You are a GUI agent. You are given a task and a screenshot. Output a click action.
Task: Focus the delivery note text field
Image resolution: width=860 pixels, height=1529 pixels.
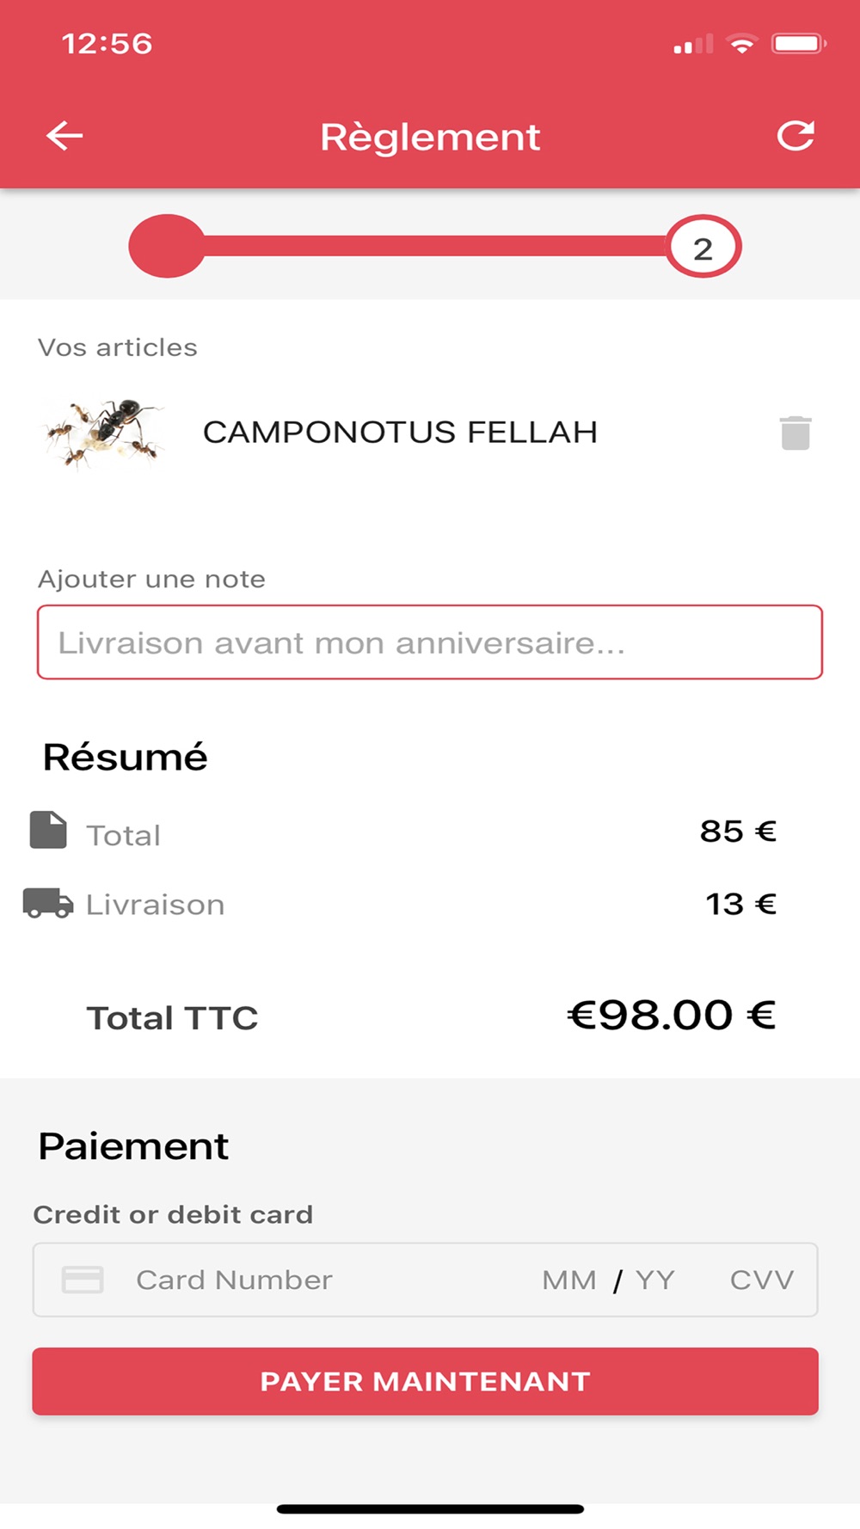[430, 642]
